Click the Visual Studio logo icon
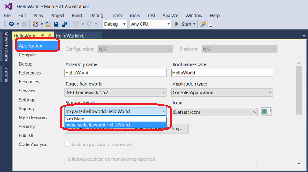 click(x=8, y=6)
